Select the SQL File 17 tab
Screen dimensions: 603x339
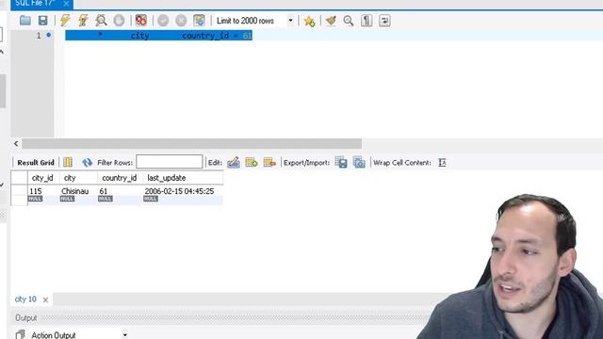click(36, 4)
